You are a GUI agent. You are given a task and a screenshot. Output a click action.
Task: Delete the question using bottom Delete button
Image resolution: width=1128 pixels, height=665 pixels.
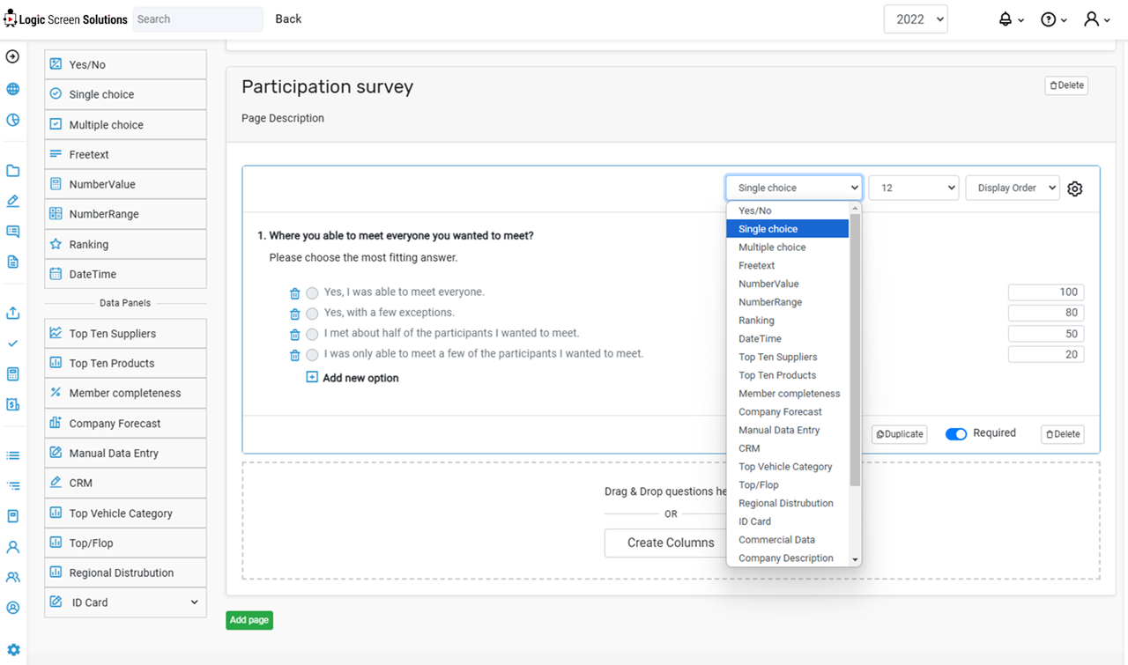pos(1063,434)
